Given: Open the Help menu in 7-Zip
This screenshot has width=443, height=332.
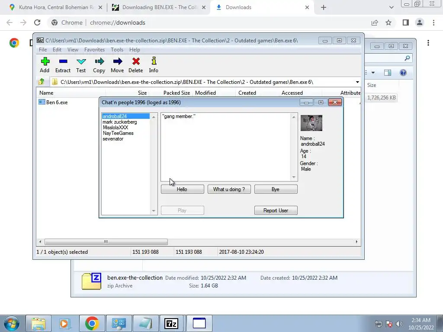Looking at the screenshot, I should pos(135,50).
